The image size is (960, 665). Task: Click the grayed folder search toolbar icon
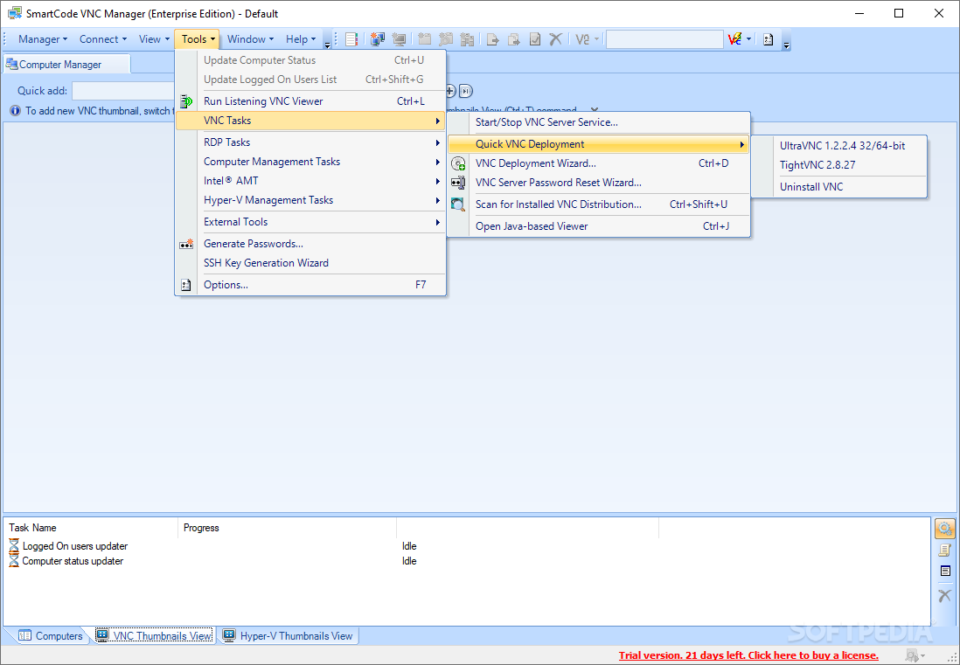(x=446, y=39)
